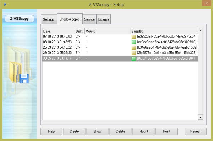Click SnapID starting with {ec0cc3be

[x=167, y=42]
